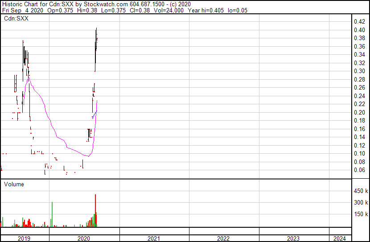Image resolution: width=370 pixels, height=242 pixels.
Task: Click the 0.34 price axis label
Action: tap(359, 55)
